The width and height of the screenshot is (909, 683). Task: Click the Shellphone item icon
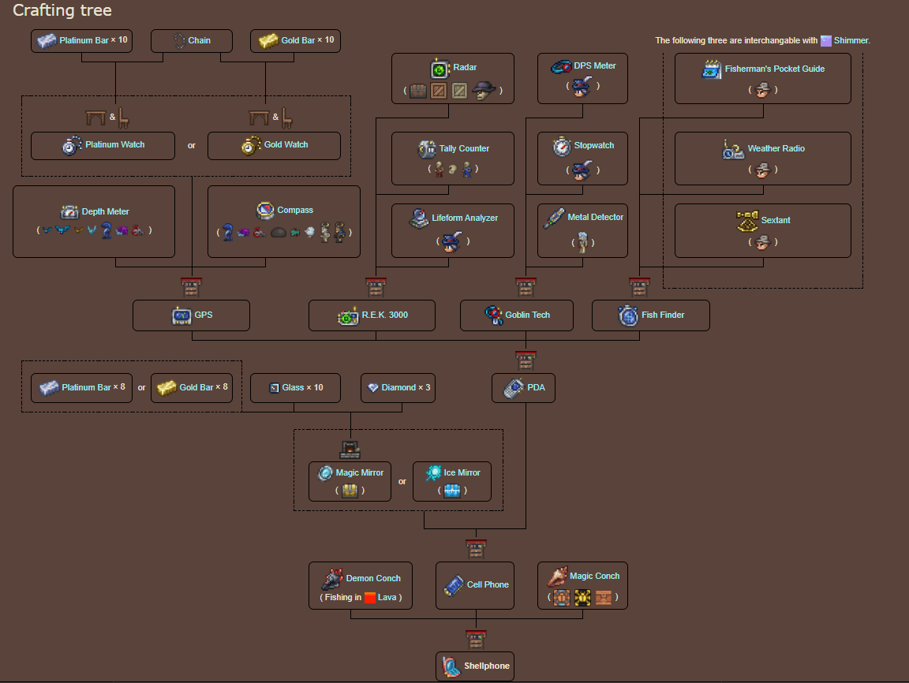pyautogui.click(x=451, y=666)
